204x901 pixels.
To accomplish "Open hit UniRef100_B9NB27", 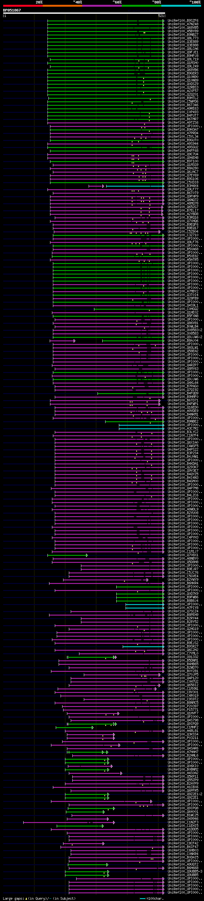I will 183,35.
